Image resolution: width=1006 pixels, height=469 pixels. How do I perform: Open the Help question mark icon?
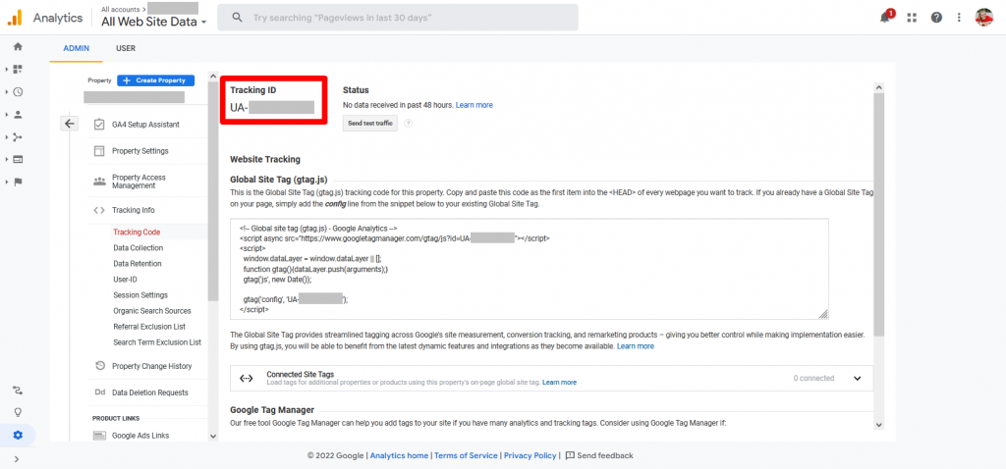pyautogui.click(x=936, y=18)
